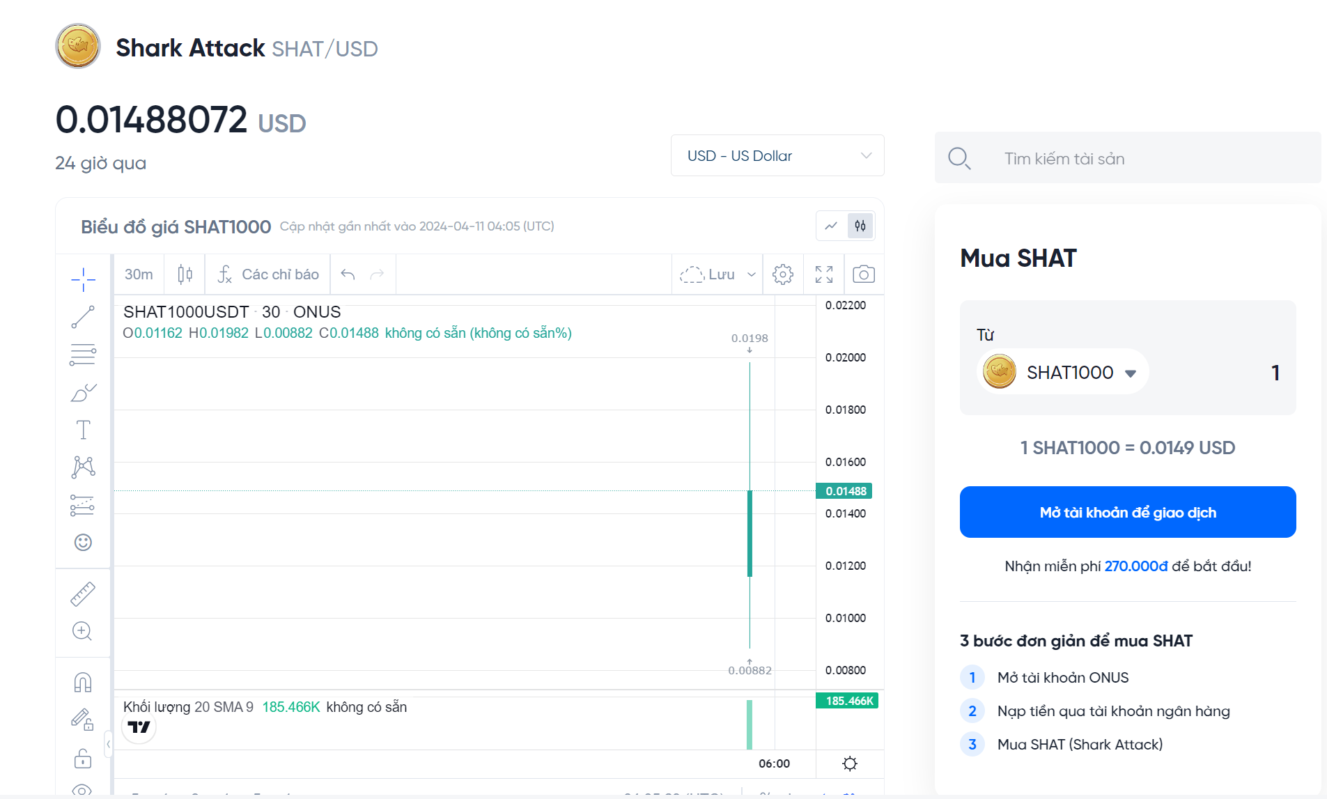Expand the Lưu save options arrow
1327x799 pixels.
click(752, 274)
